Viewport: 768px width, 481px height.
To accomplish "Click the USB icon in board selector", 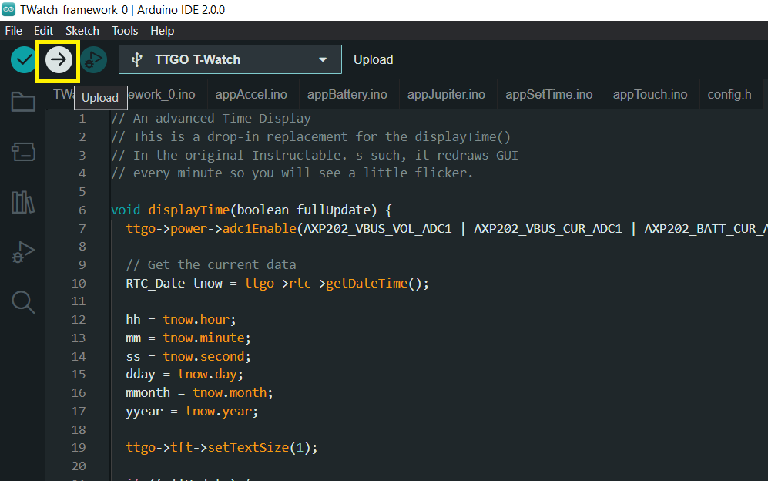I will (137, 60).
